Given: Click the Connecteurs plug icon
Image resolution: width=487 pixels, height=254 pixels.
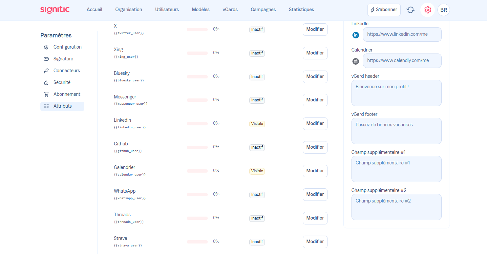Looking at the screenshot, I should coord(46,71).
